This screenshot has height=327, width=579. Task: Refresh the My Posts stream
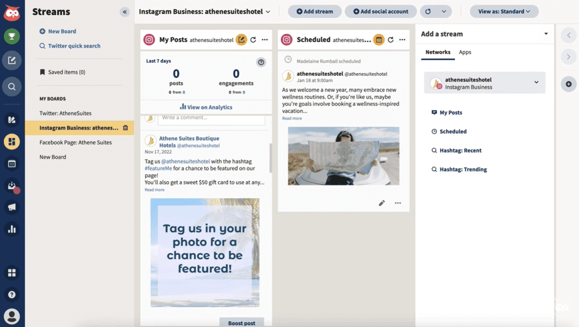pos(253,40)
